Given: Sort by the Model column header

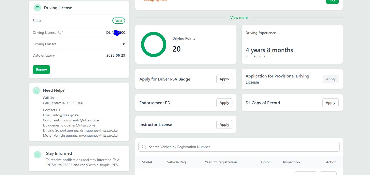Looking at the screenshot, I should pos(147,162).
